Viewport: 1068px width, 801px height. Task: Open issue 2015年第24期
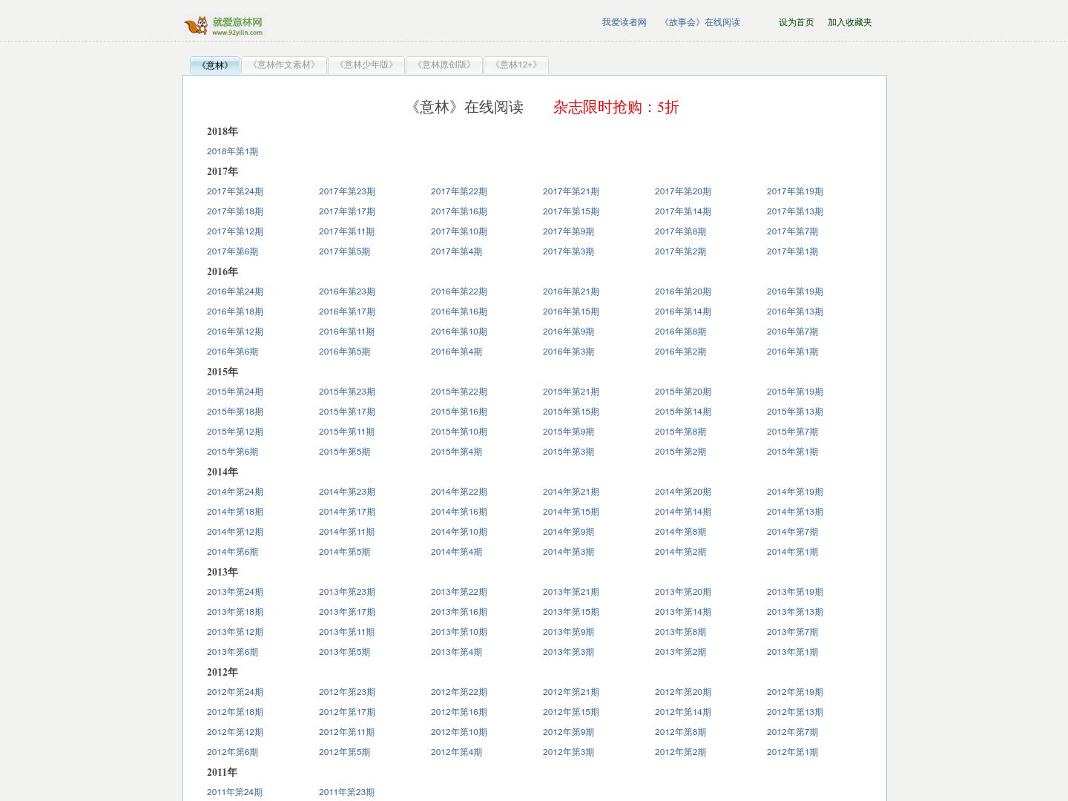[234, 392]
